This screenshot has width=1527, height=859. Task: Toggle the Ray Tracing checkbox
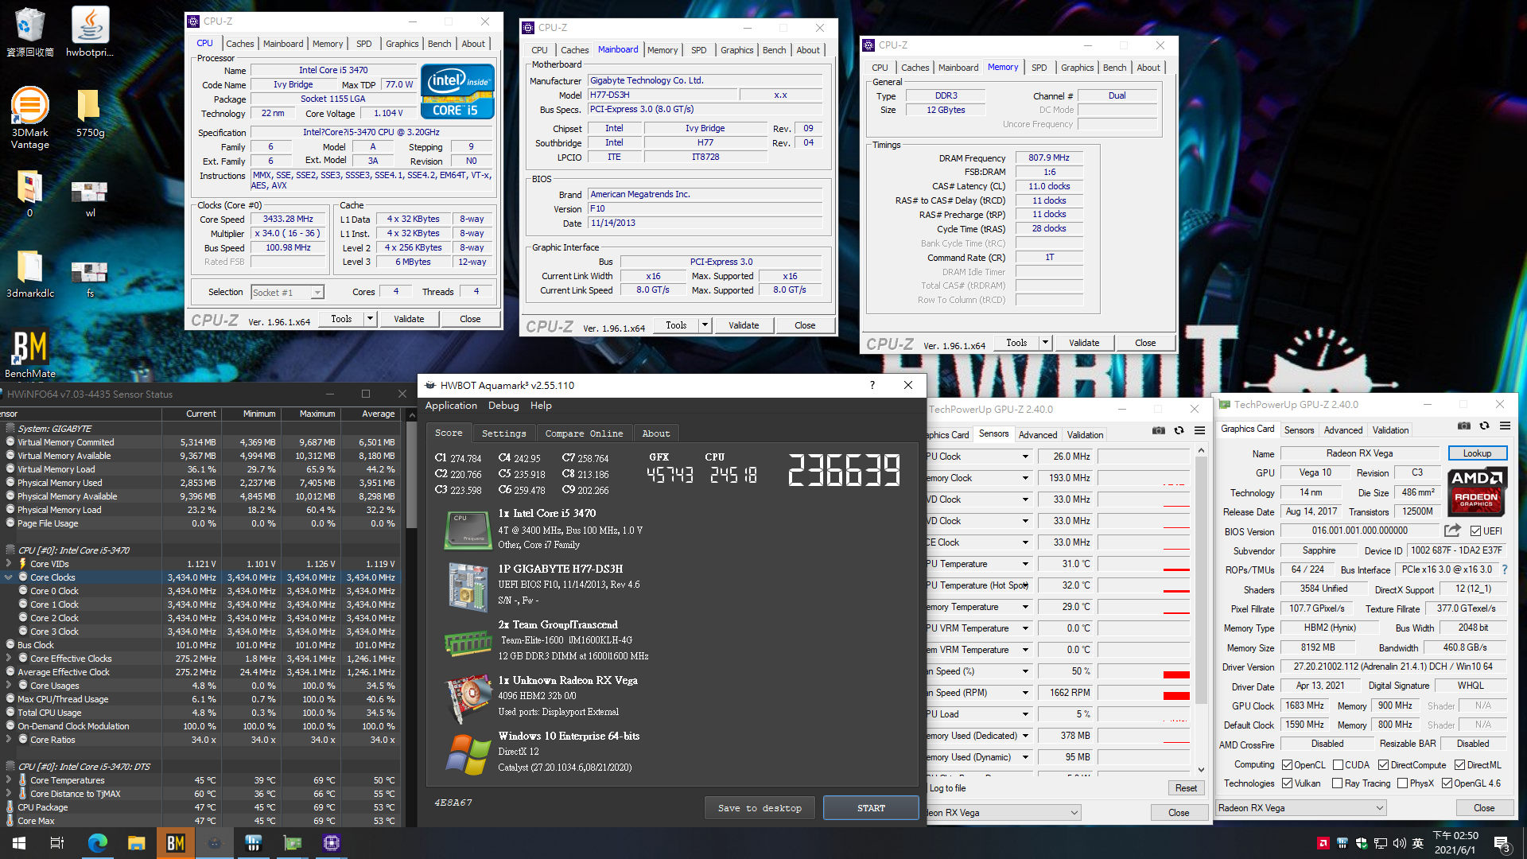(x=1338, y=783)
